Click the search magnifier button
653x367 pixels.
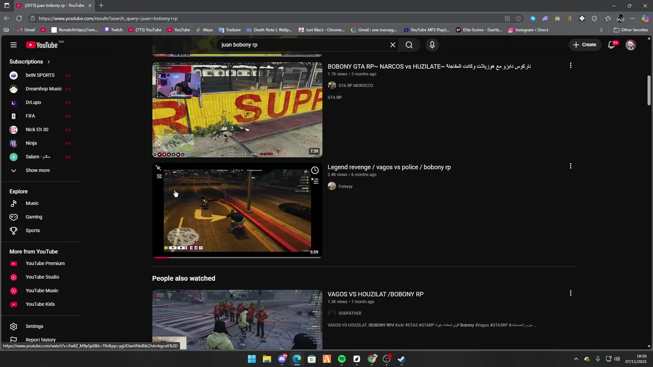(x=409, y=45)
